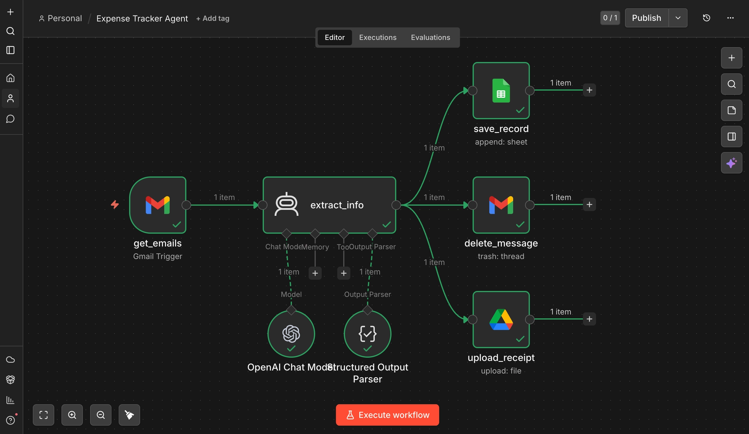Open the stacked boxes icon in sidebar

click(x=11, y=380)
